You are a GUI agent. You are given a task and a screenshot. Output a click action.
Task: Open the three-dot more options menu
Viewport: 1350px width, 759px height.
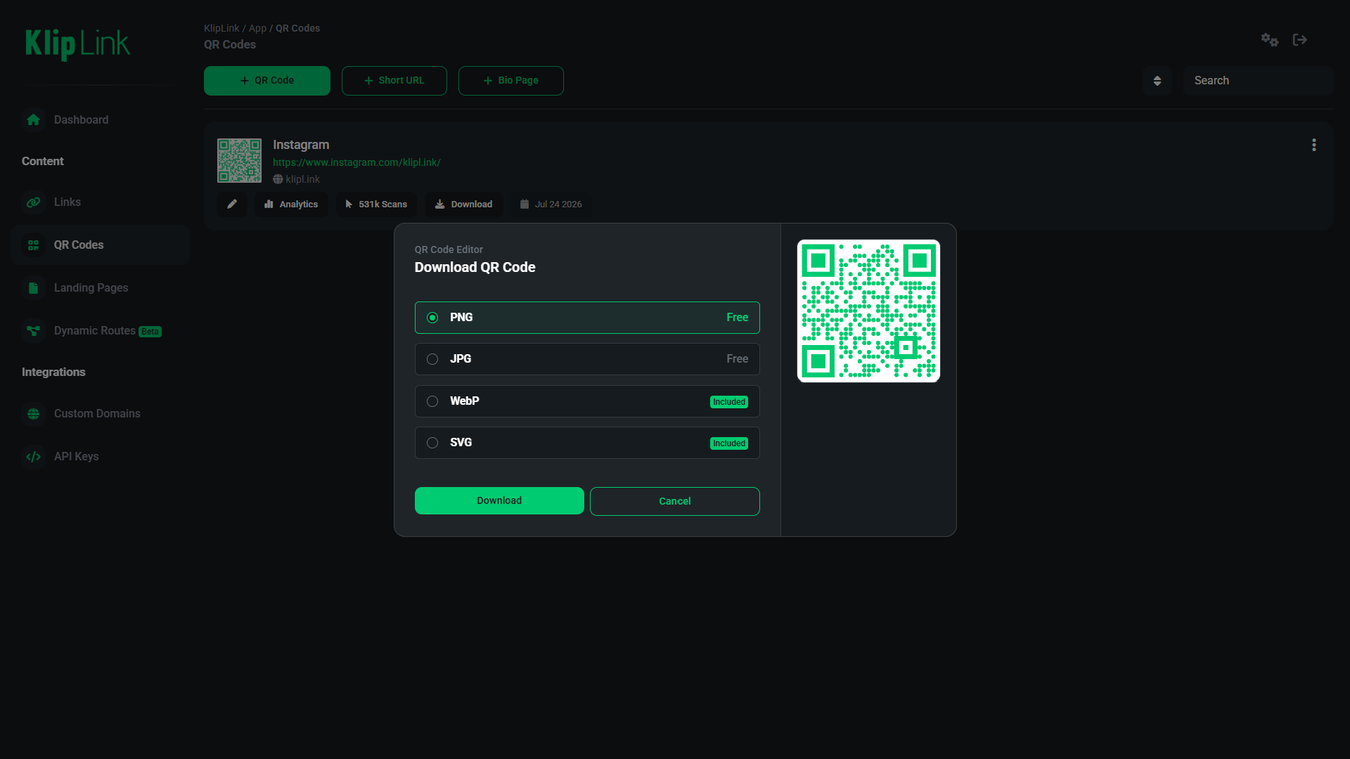(x=1314, y=145)
